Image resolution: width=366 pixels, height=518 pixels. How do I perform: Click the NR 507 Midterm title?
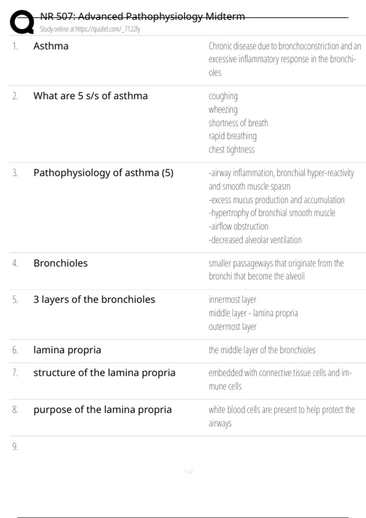pos(142,16)
